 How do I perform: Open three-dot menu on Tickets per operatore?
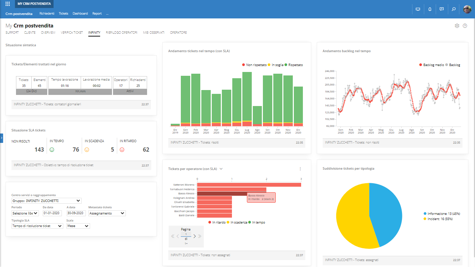click(x=300, y=169)
